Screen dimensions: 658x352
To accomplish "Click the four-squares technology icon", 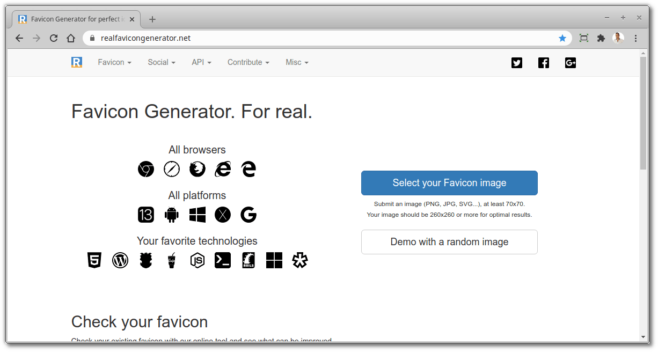I will point(274,260).
